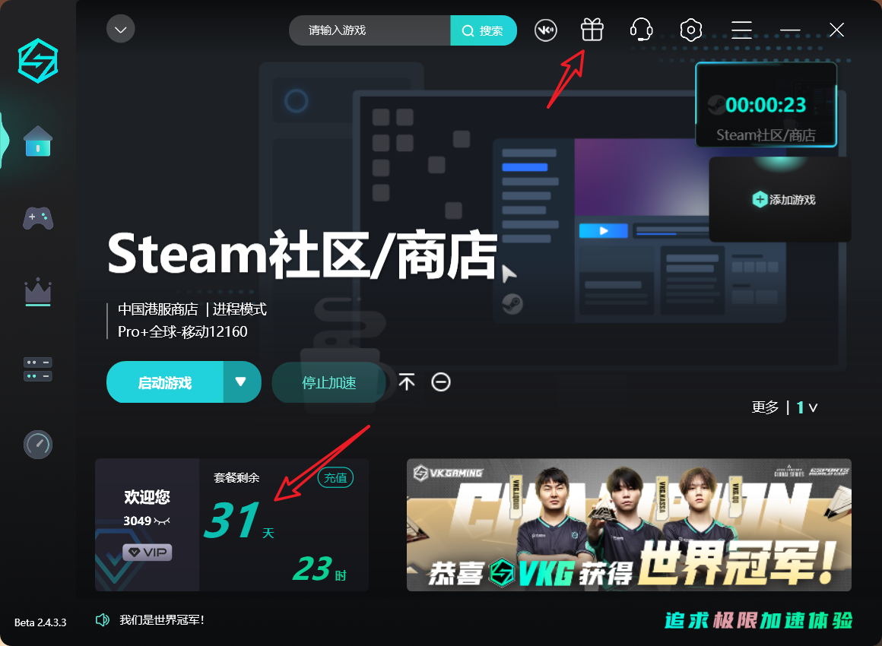
Task: Open the VIP crown sidebar icon
Action: click(x=38, y=292)
